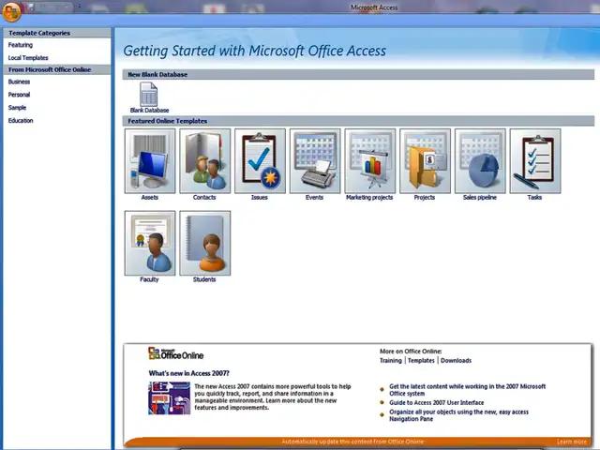Select the Marketing projects template
The image size is (600, 450).
pyautogui.click(x=369, y=165)
